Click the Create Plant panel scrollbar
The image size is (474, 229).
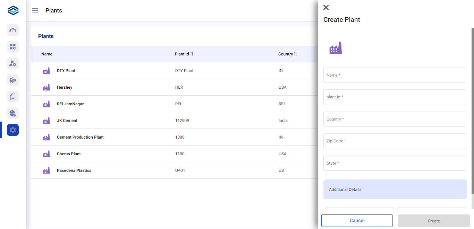(472, 111)
